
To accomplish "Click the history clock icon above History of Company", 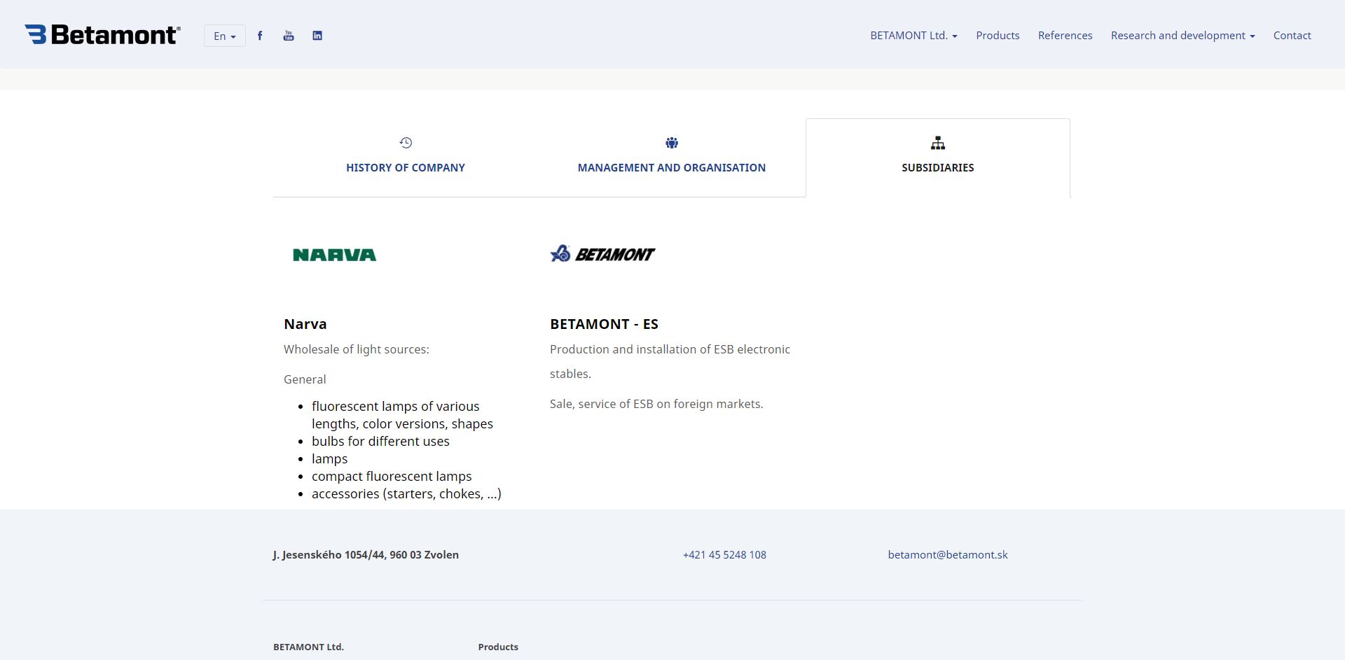I will (406, 143).
